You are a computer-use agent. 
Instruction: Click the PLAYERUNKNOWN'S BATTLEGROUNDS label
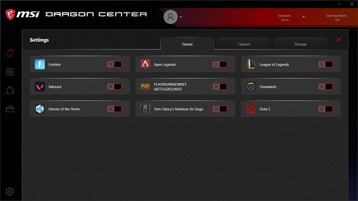pos(170,87)
